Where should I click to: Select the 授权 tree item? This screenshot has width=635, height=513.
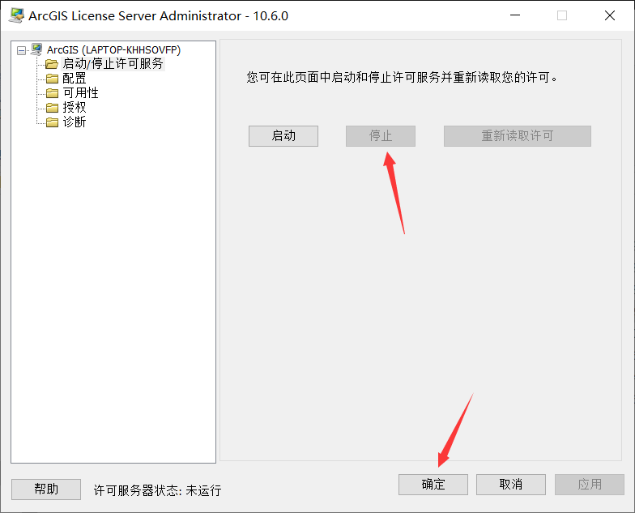pyautogui.click(x=75, y=107)
